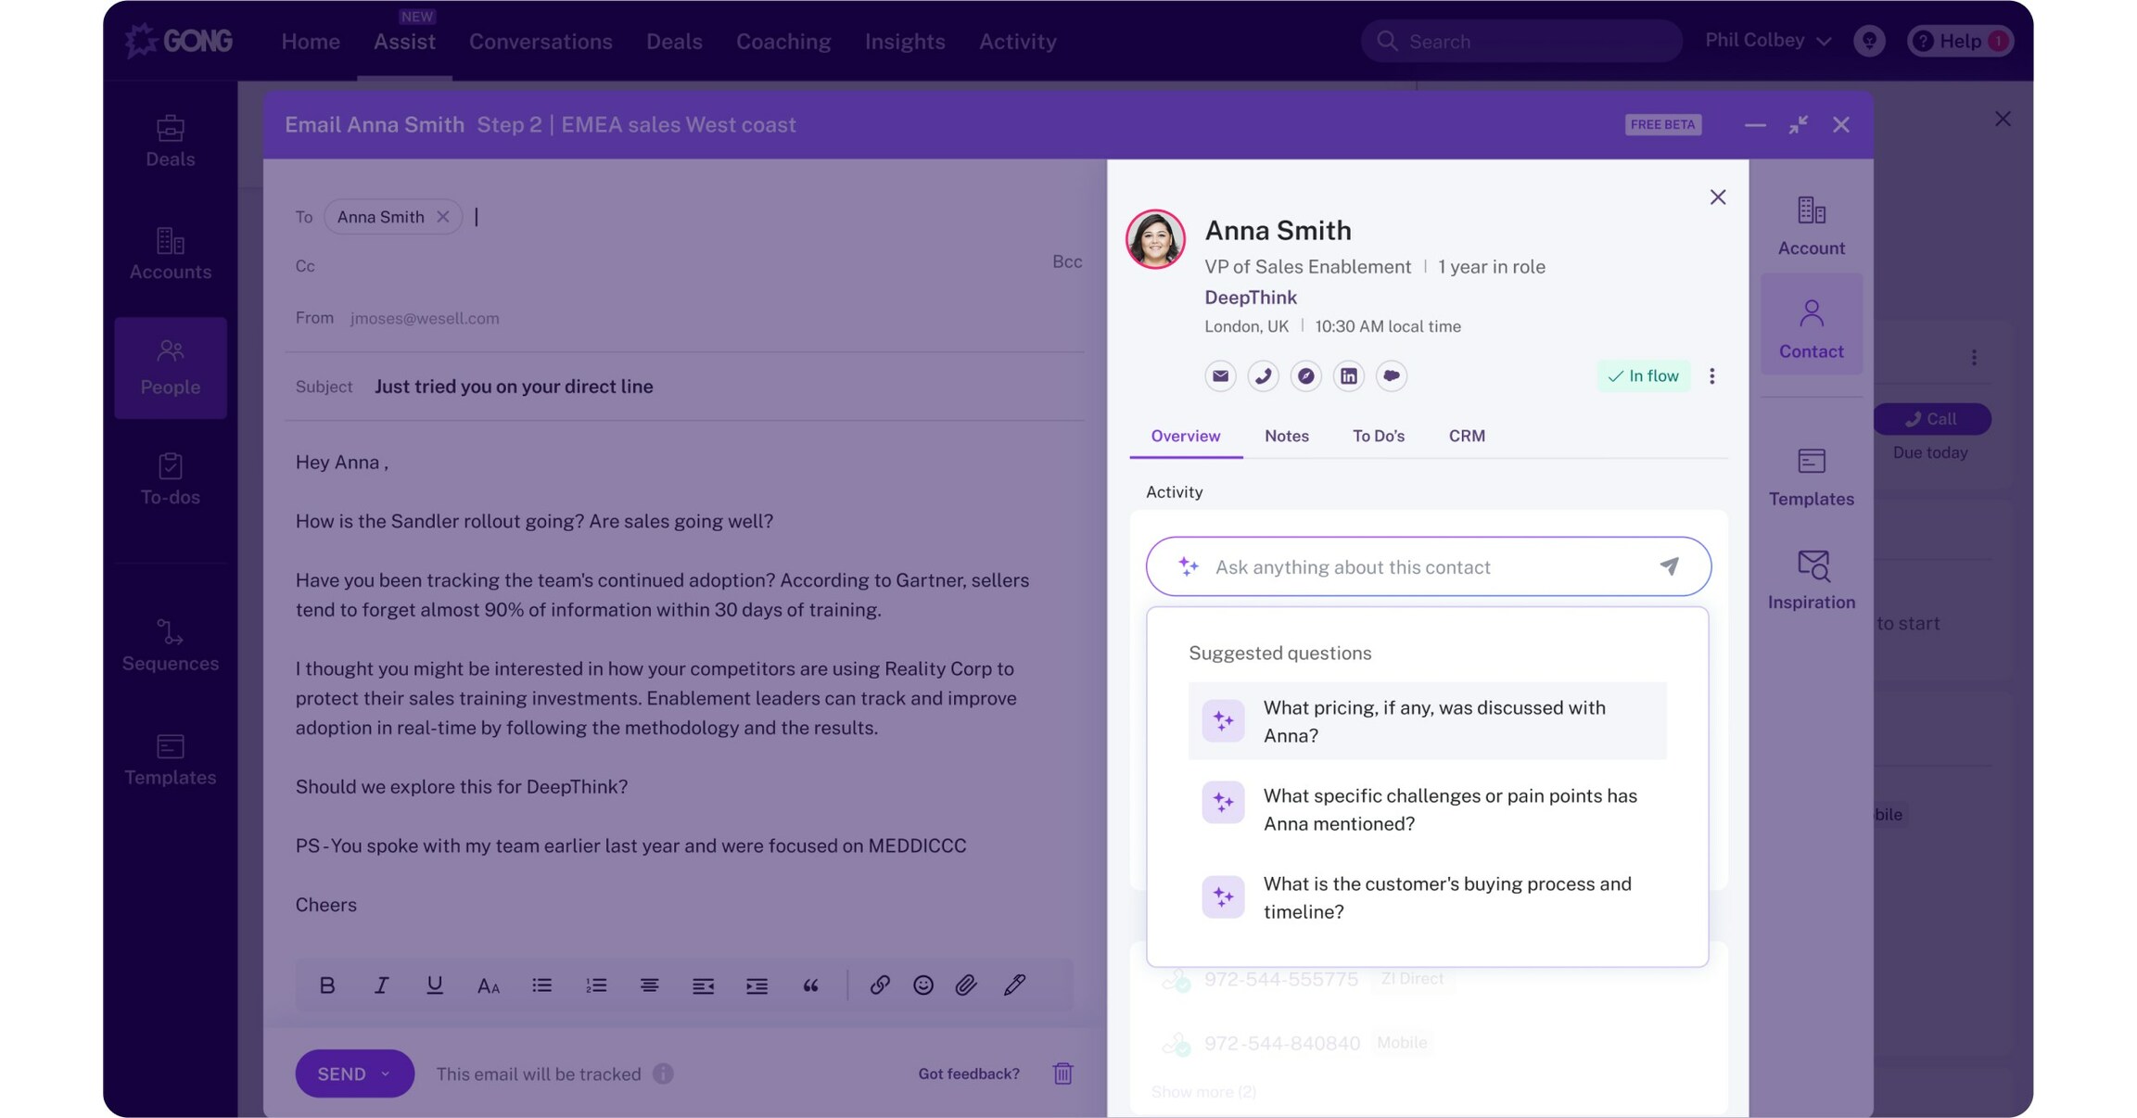Click the email icon under Anna's name
2137x1118 pixels.
click(1220, 376)
